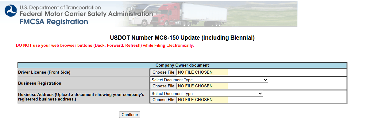Click the 'Business Registration' row label
This screenshot has width=368, height=128.
click(40, 83)
